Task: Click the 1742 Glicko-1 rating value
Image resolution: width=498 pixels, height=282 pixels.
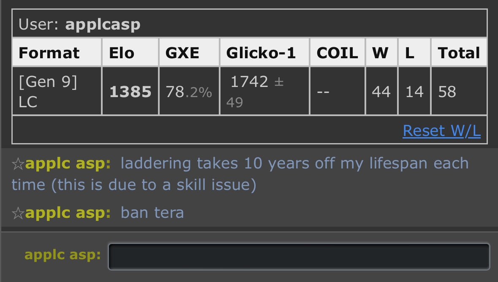Action: click(x=249, y=82)
